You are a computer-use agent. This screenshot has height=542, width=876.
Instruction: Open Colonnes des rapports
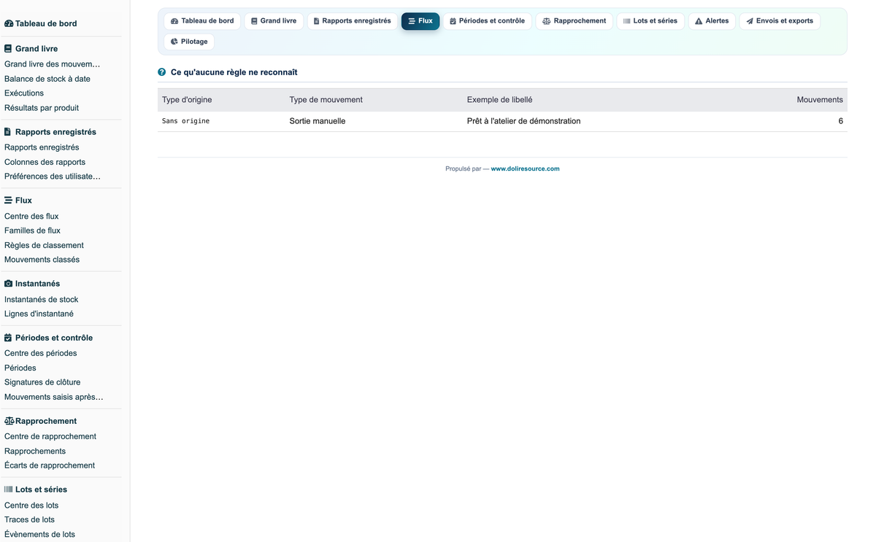(x=45, y=162)
